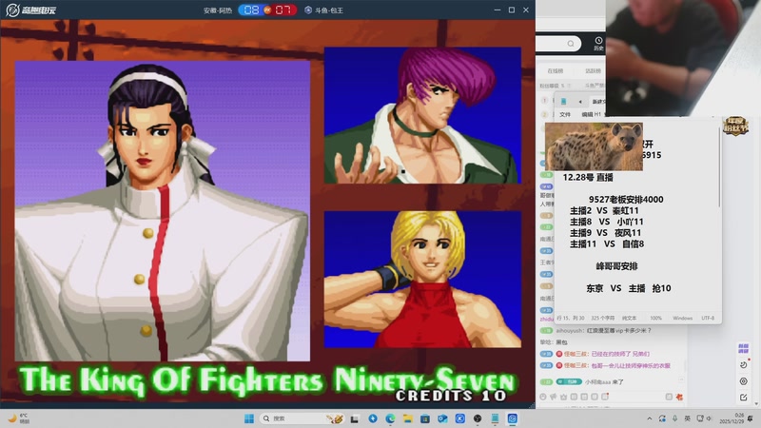Click username aihouyush in the chat
This screenshot has height=428, width=761.
click(569, 330)
